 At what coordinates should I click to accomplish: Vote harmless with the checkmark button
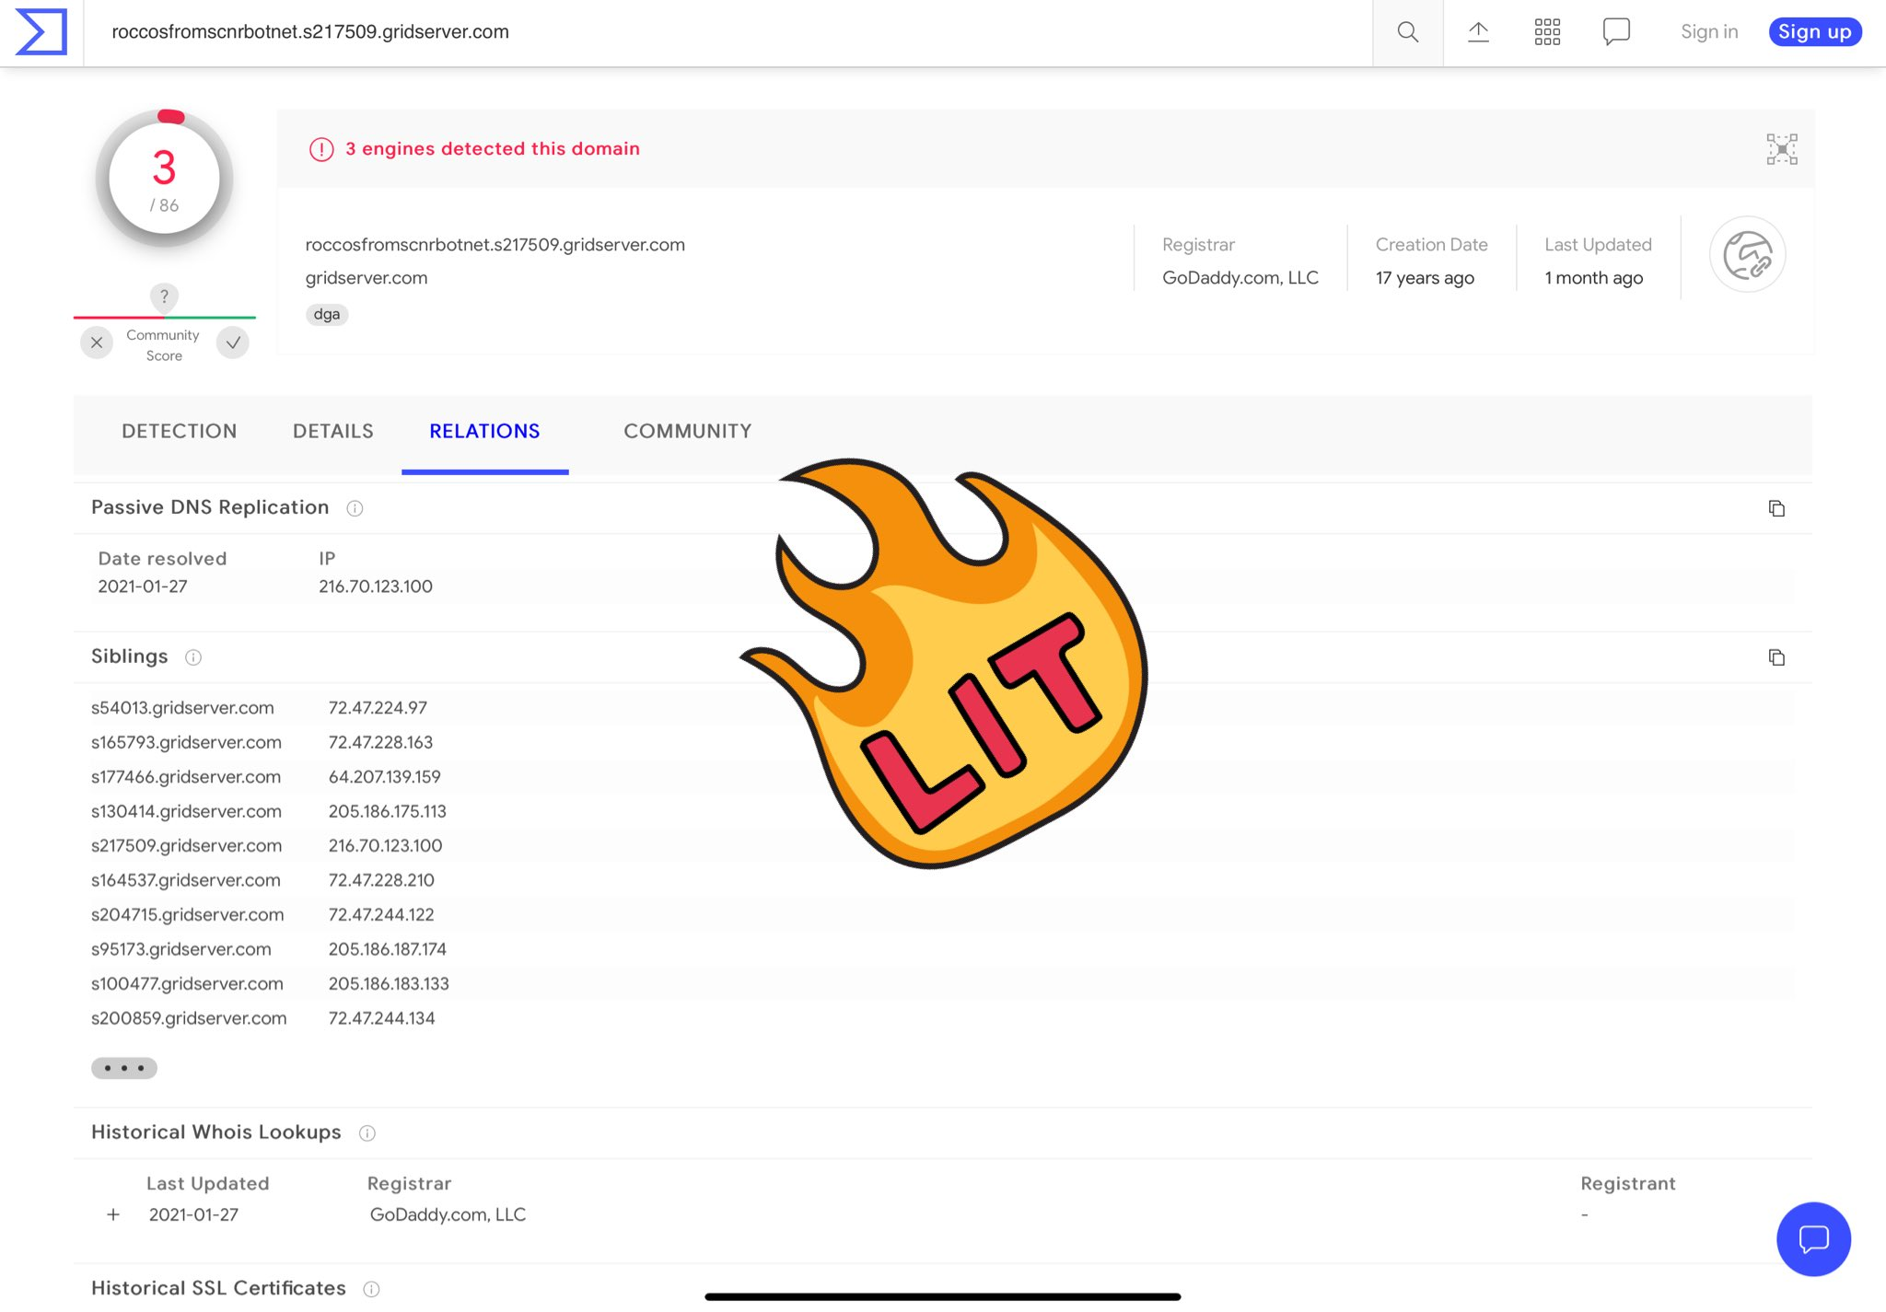click(x=233, y=343)
